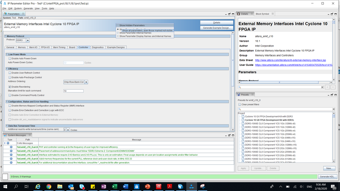Viewport: 340px width, 191px height.
Task: Select Show Parameter Internal Names radio
Action: 118,33
